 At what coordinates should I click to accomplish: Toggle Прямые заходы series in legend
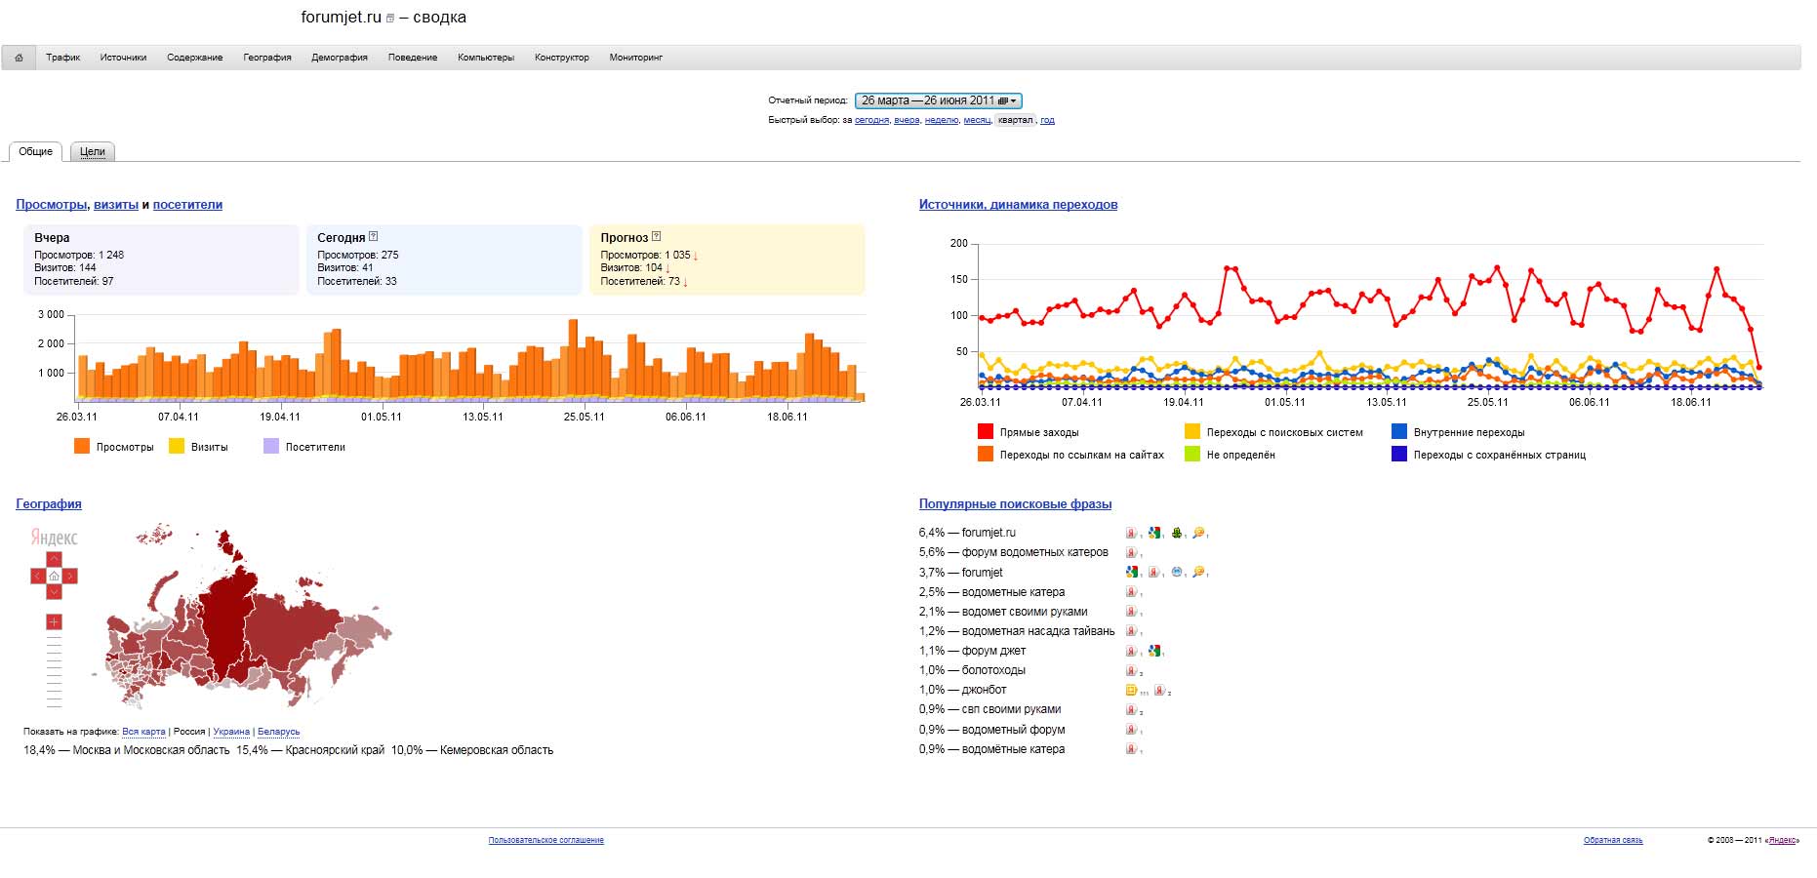(x=986, y=431)
